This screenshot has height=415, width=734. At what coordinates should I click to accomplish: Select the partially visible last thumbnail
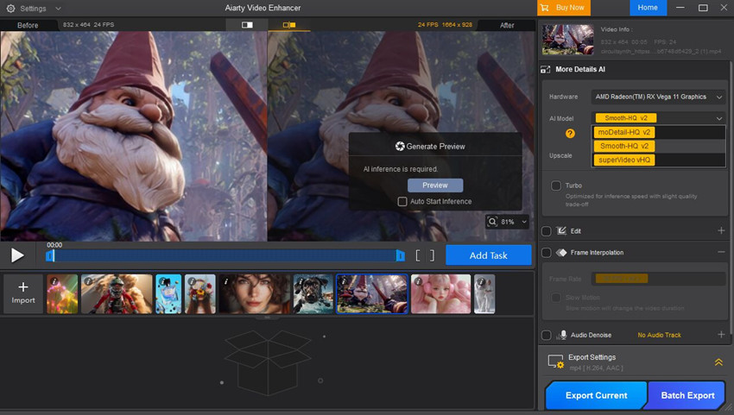(484, 294)
